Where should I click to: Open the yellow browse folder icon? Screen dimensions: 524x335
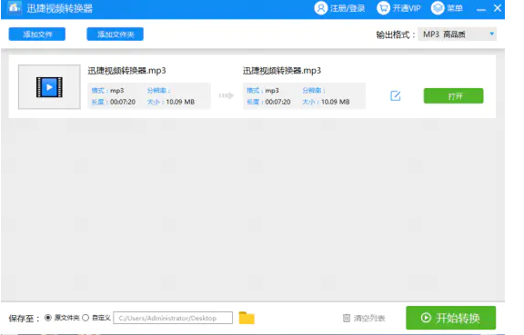click(x=247, y=318)
